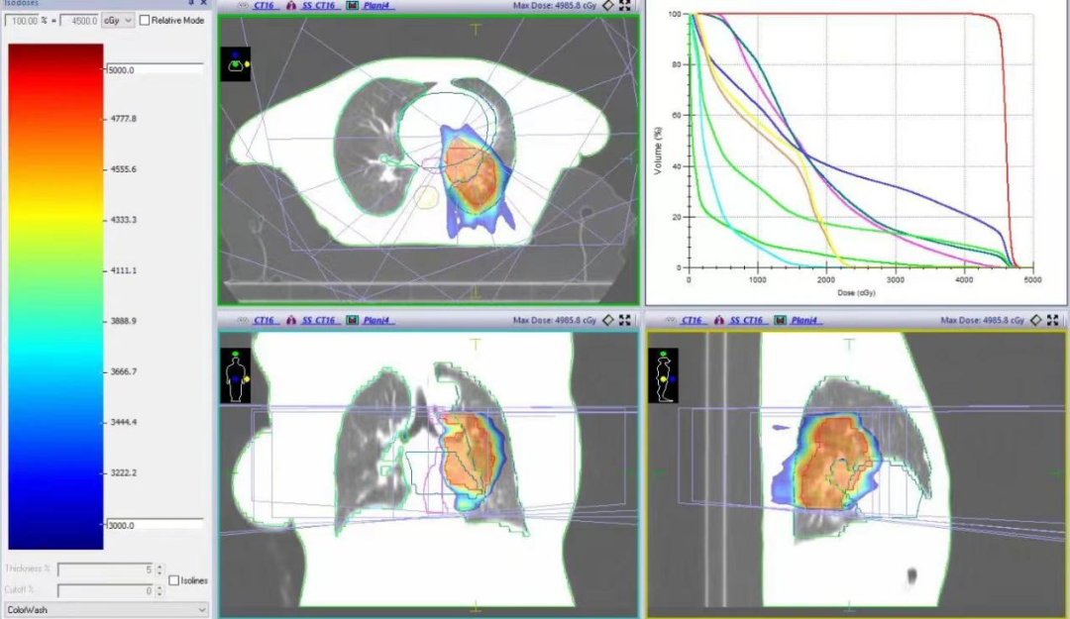Maximize the coronal view with expand icon
This screenshot has width=1070, height=619.
(625, 320)
